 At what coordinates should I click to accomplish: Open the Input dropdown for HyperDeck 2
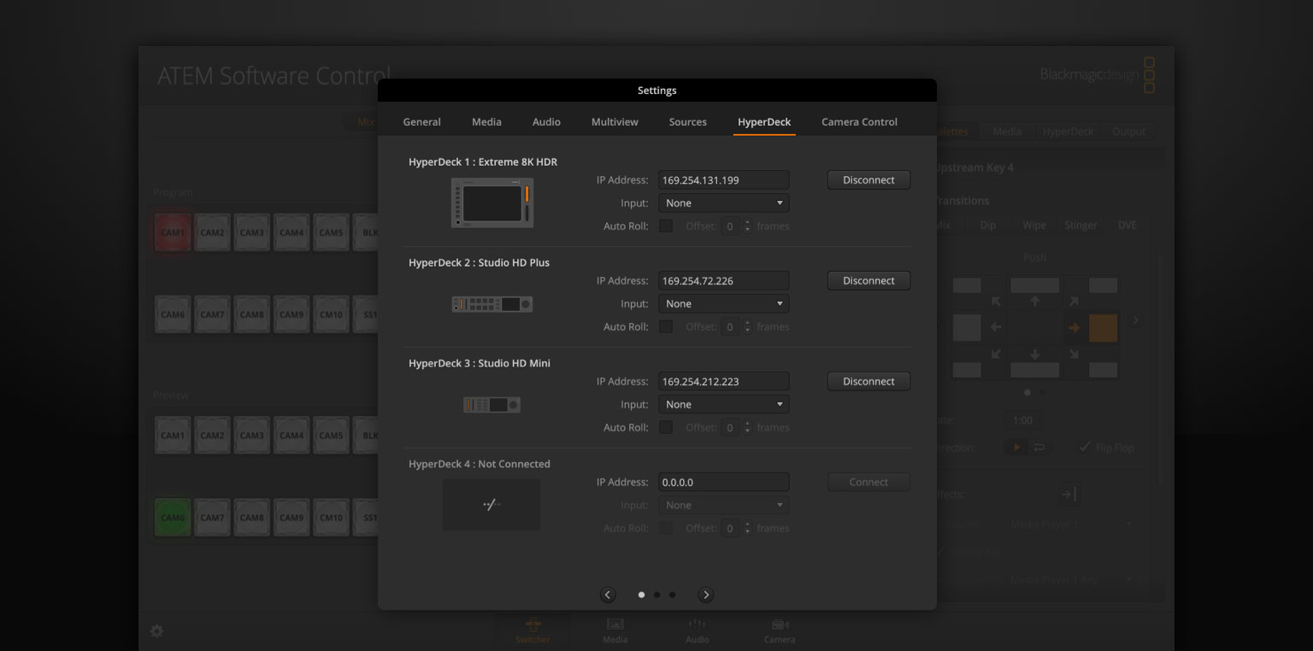[723, 303]
